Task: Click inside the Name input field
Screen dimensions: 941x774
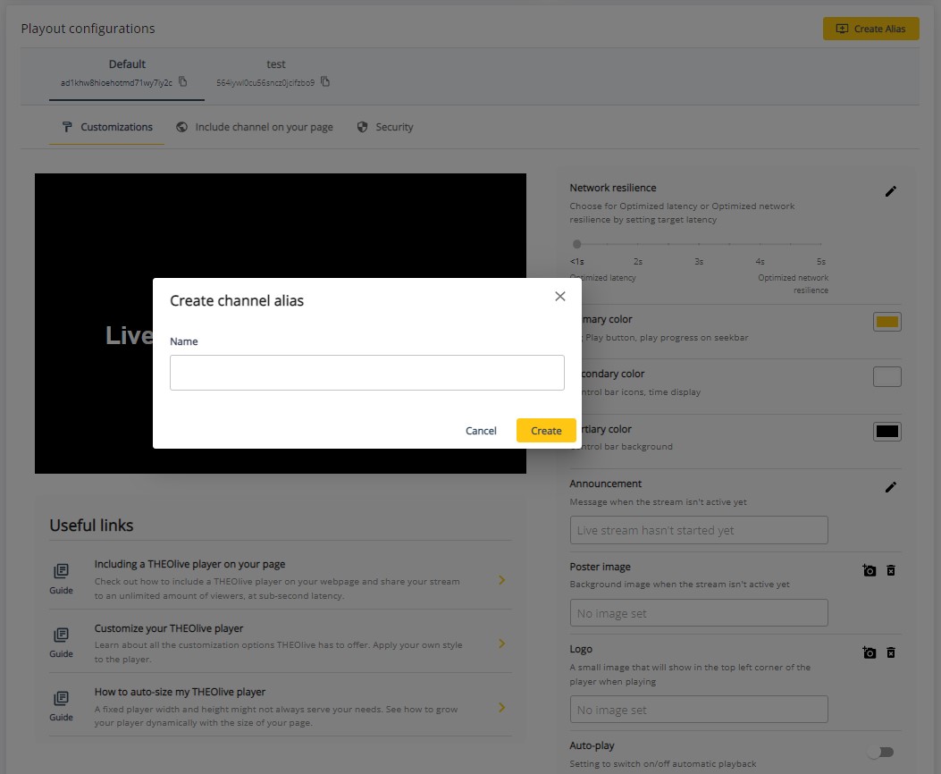Action: (x=366, y=372)
